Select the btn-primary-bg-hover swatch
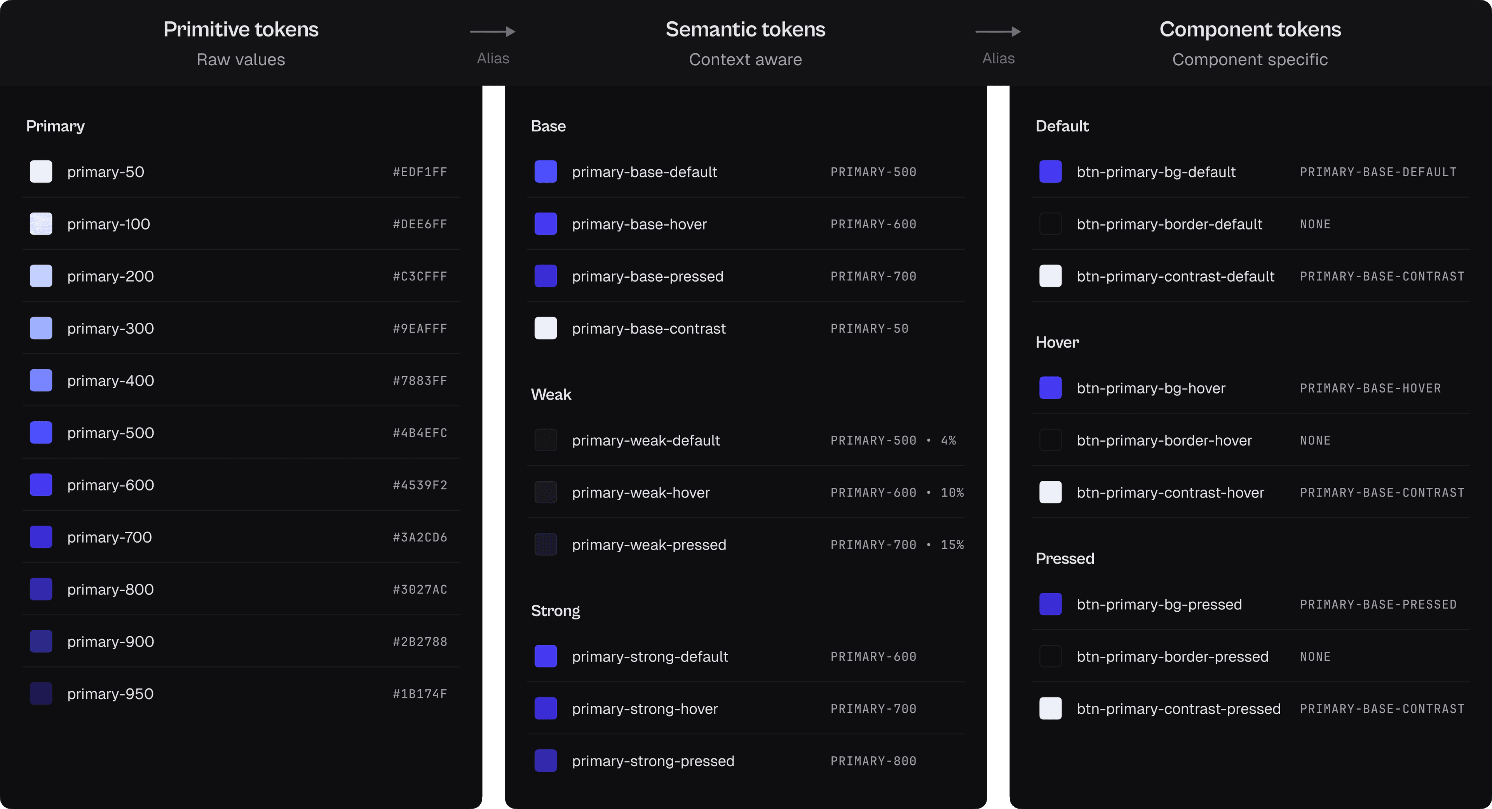Viewport: 1492px width, 809px height. coord(1051,388)
